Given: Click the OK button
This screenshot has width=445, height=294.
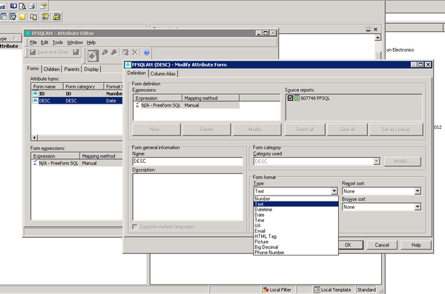Looking at the screenshot, I should pos(348,245).
